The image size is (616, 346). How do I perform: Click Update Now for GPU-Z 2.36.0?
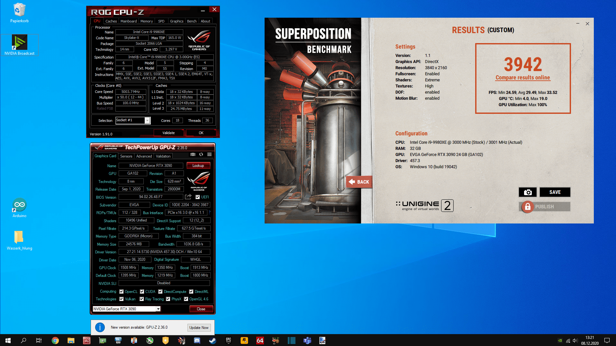pyautogui.click(x=199, y=328)
